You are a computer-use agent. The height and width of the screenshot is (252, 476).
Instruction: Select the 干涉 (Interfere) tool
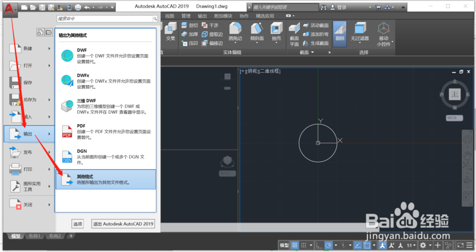click(210, 25)
